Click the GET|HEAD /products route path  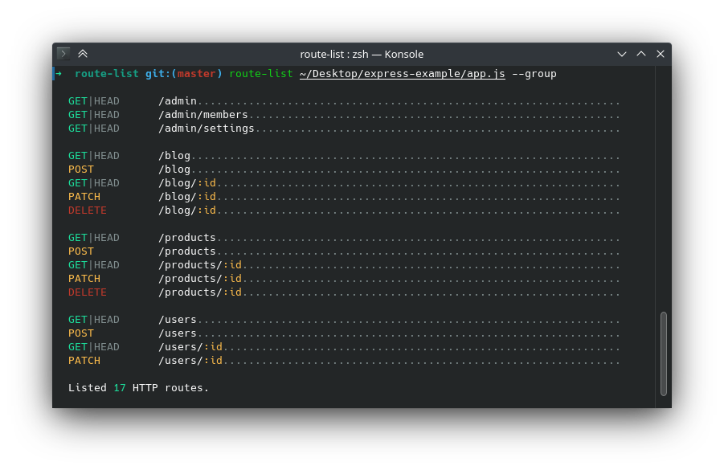[187, 238]
